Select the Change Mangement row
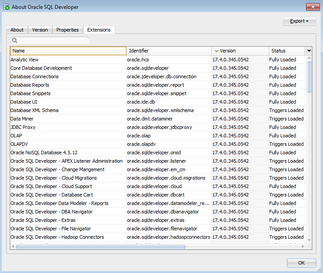 click(157, 169)
